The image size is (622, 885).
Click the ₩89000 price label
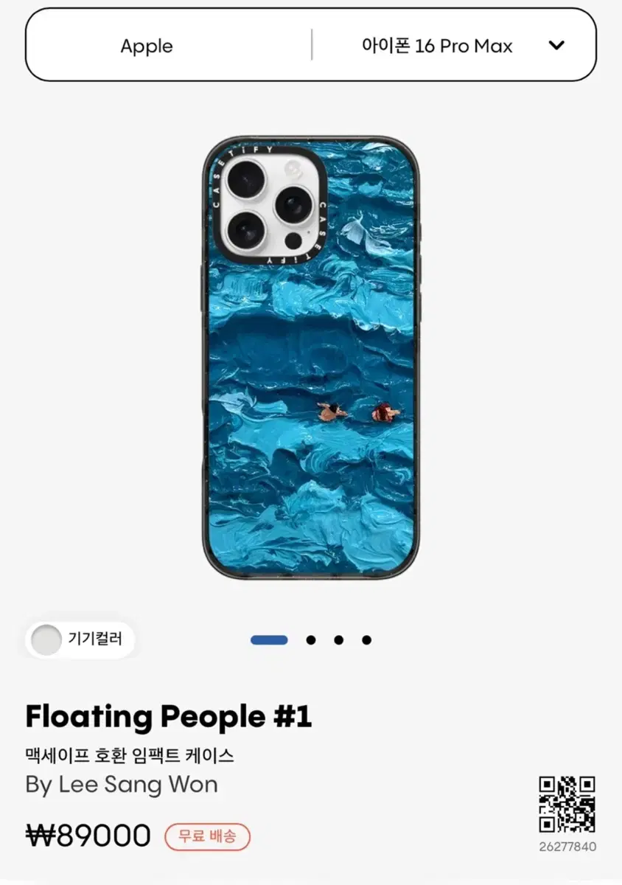point(88,836)
